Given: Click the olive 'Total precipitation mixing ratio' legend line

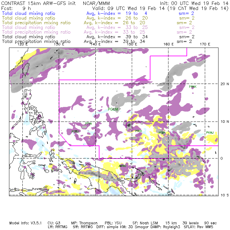Looking at the screenshot, I should tap(36, 23).
